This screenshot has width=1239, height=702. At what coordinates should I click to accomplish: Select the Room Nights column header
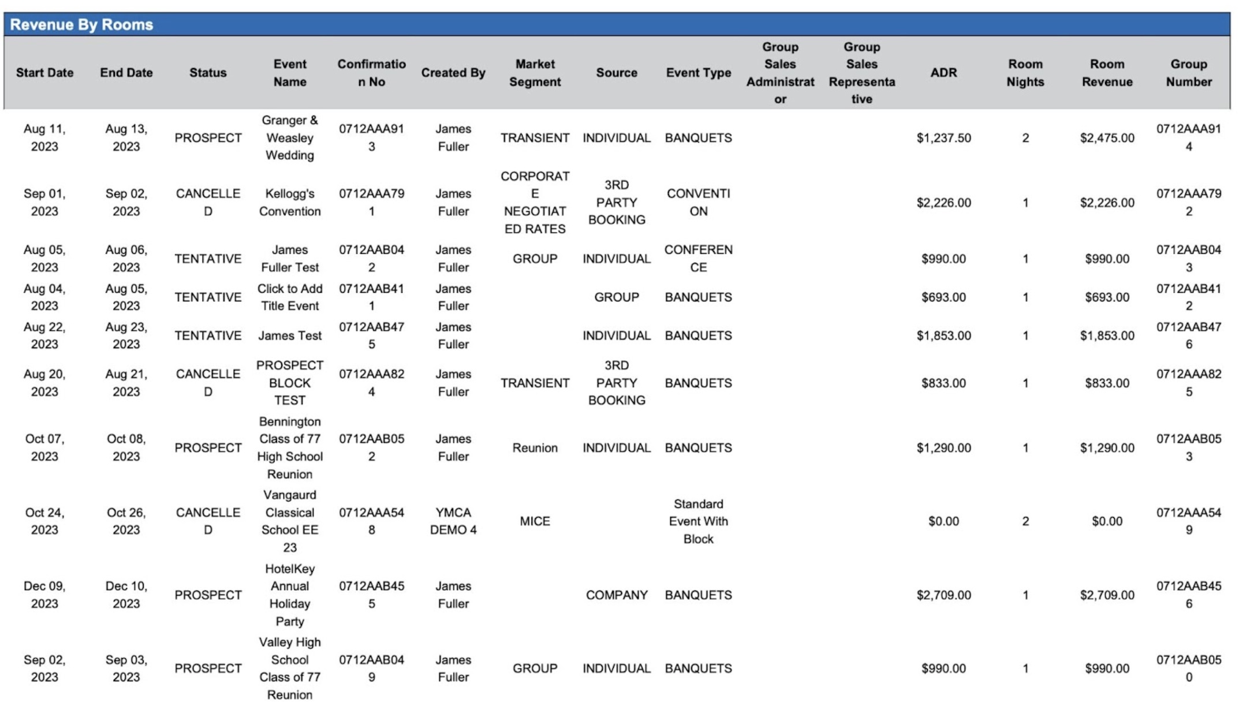1025,73
